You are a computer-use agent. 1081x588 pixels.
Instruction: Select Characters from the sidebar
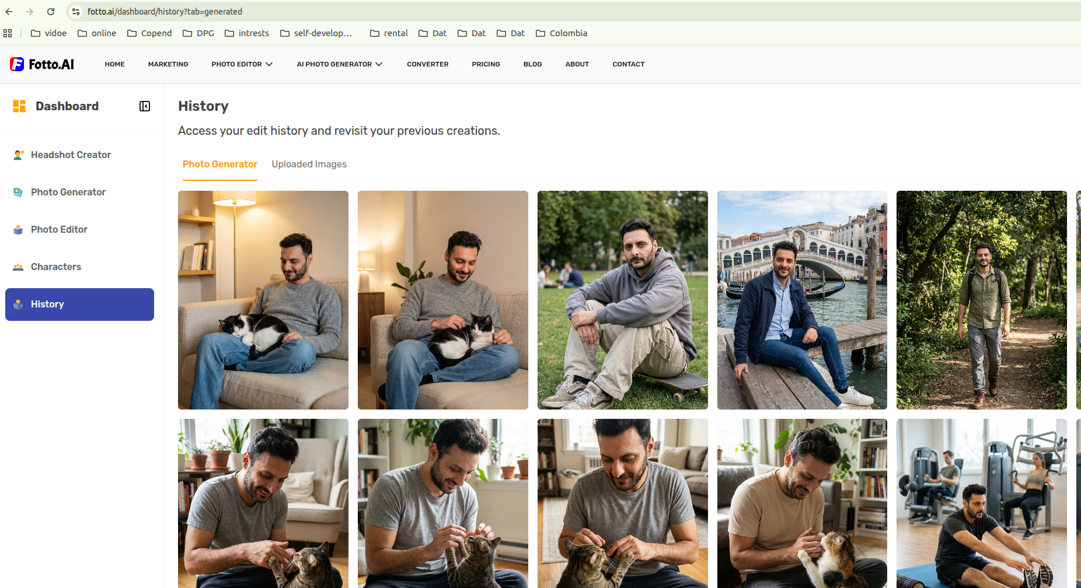click(x=55, y=267)
